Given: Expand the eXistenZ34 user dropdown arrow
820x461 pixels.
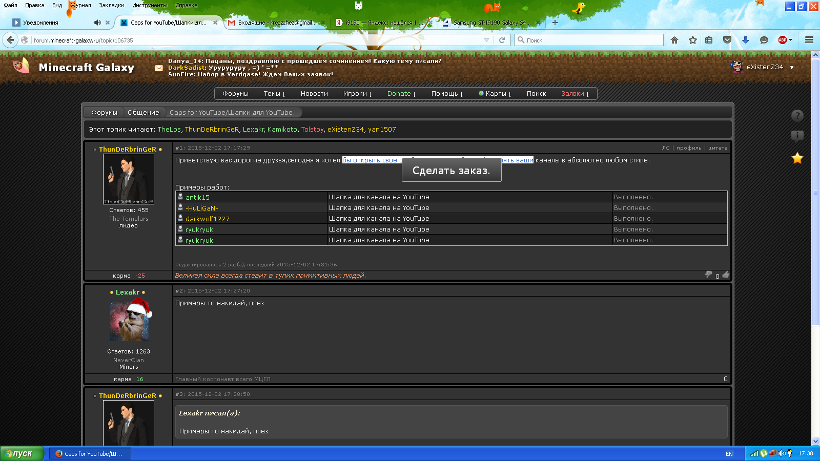Looking at the screenshot, I should tap(792, 68).
